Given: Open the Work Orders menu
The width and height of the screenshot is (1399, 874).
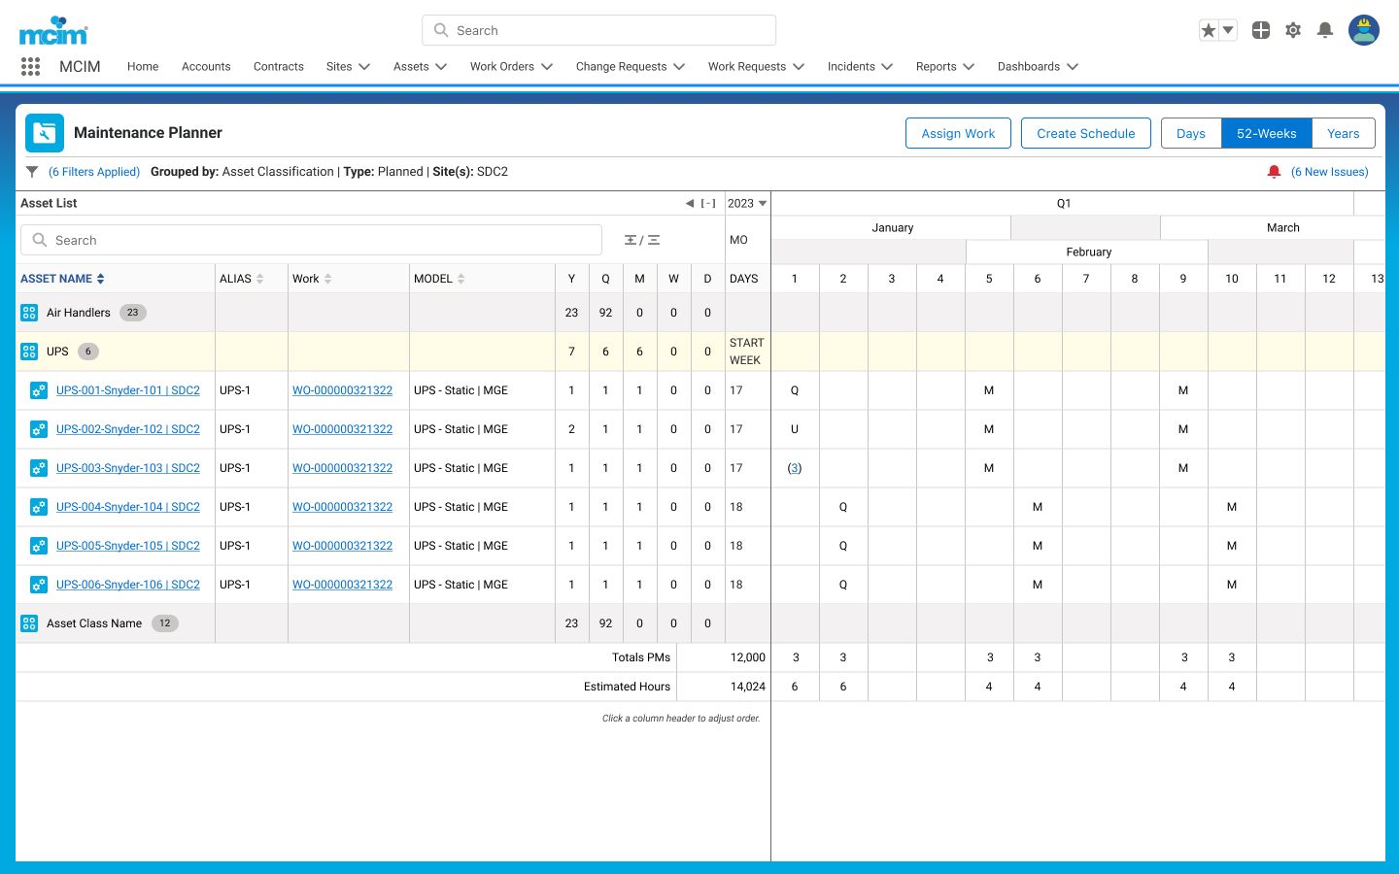Looking at the screenshot, I should pyautogui.click(x=511, y=66).
